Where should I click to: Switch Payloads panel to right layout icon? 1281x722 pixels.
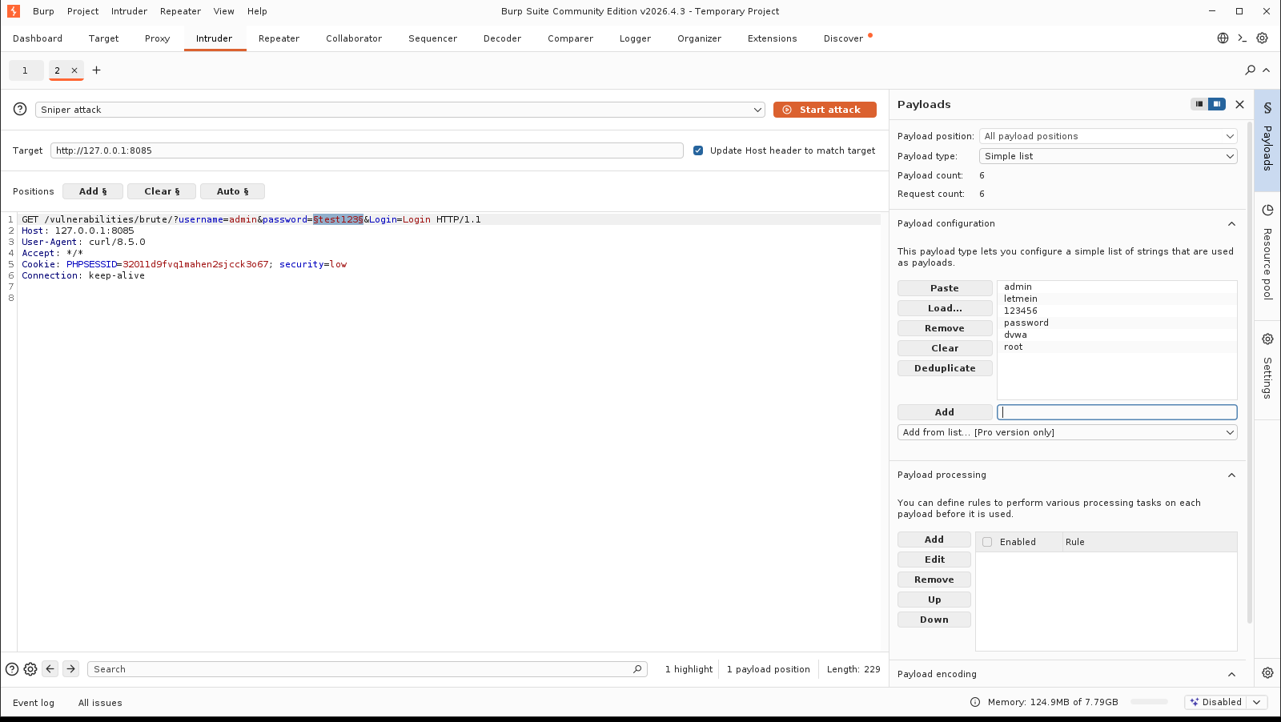1217,104
